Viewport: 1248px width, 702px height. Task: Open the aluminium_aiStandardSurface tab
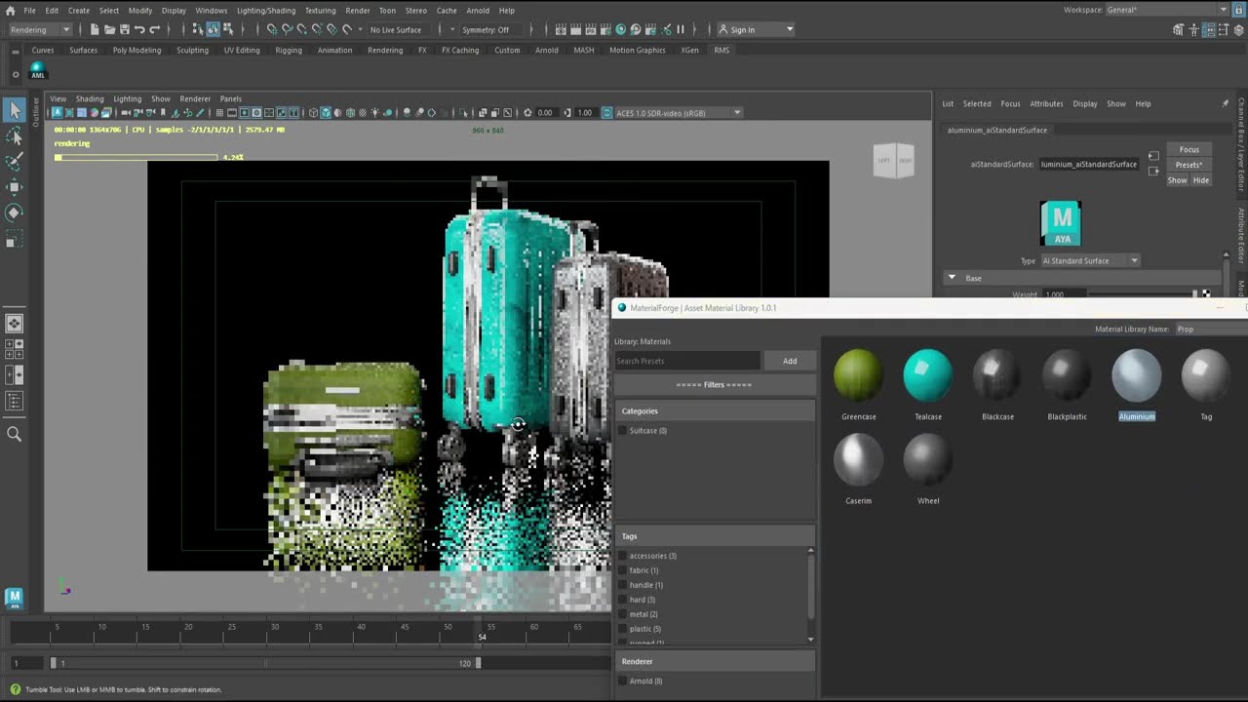[997, 130]
